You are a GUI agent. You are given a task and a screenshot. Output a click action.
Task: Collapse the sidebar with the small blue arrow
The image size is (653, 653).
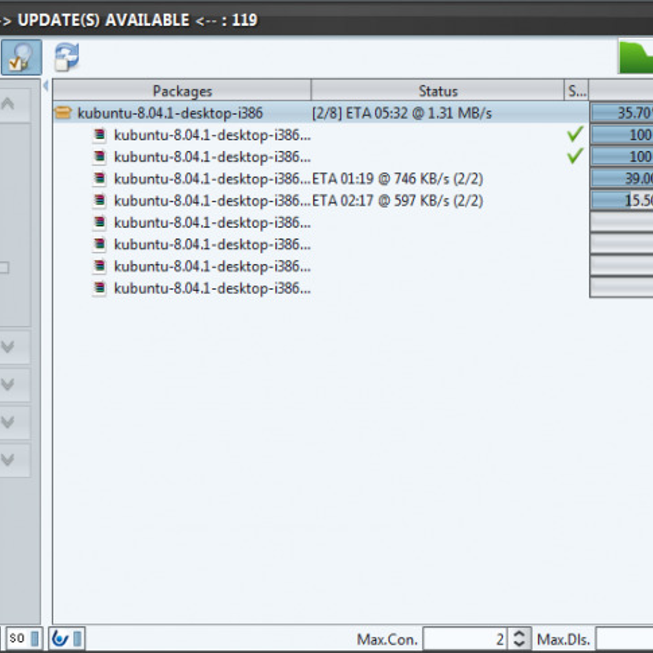pos(46,86)
